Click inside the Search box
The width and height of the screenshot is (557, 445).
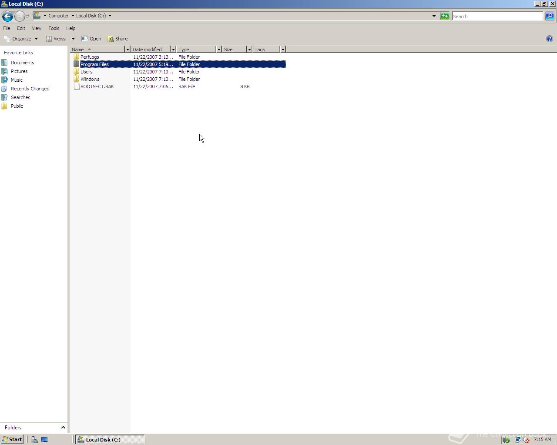497,16
